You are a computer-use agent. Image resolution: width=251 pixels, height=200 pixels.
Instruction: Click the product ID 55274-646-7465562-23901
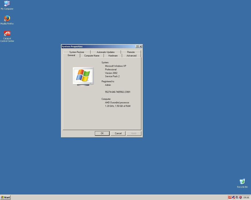pyautogui.click(x=118, y=92)
